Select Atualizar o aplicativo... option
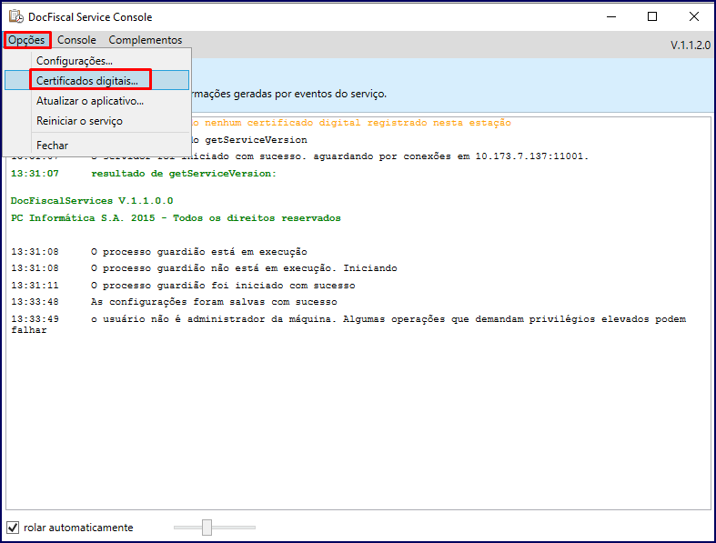The height and width of the screenshot is (543, 716). 96,101
